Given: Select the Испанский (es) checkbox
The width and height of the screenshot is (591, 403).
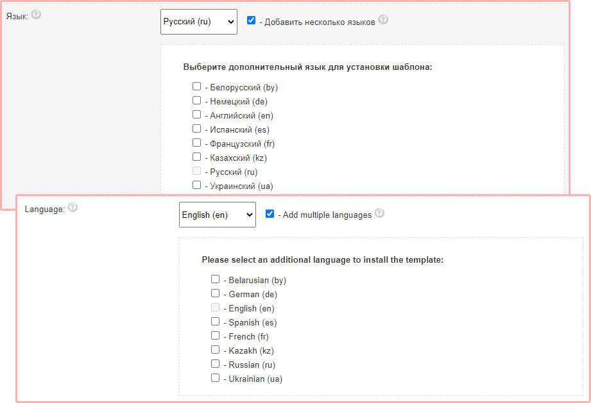Looking at the screenshot, I should point(197,129).
